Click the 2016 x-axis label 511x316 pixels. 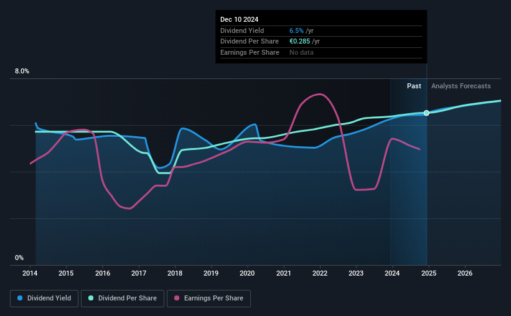102,273
